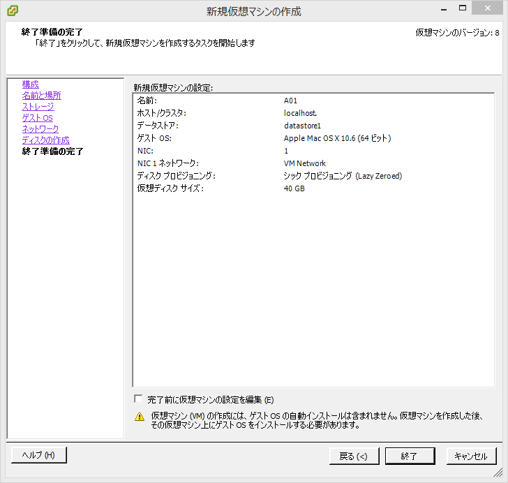Minimize the 新規仮想マシンの作成 window
The image size is (508, 483).
point(444,9)
